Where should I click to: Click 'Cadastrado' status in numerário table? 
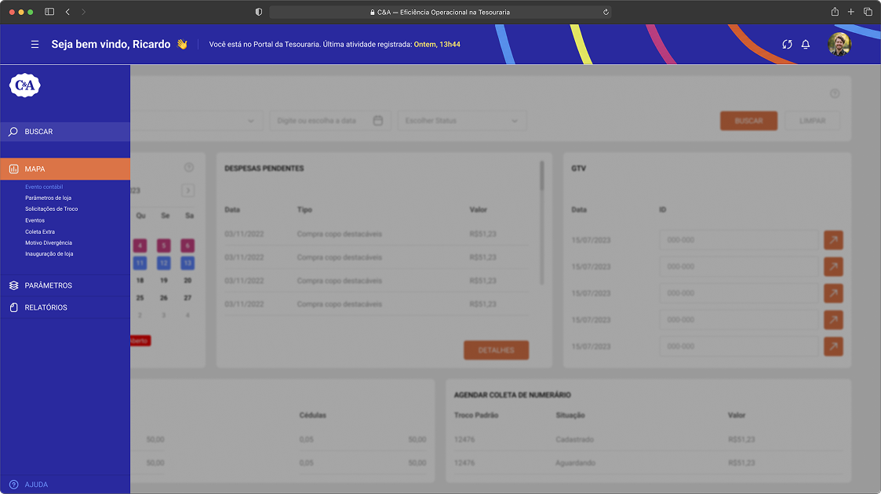pyautogui.click(x=574, y=440)
